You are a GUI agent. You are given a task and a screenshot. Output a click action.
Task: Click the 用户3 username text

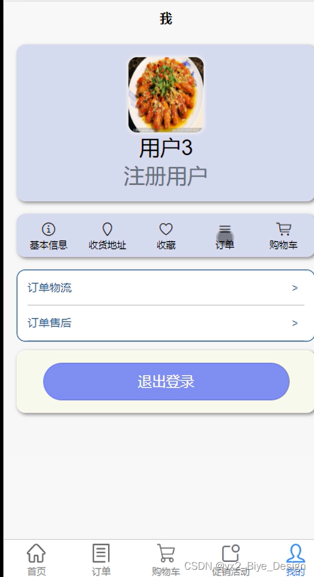166,148
